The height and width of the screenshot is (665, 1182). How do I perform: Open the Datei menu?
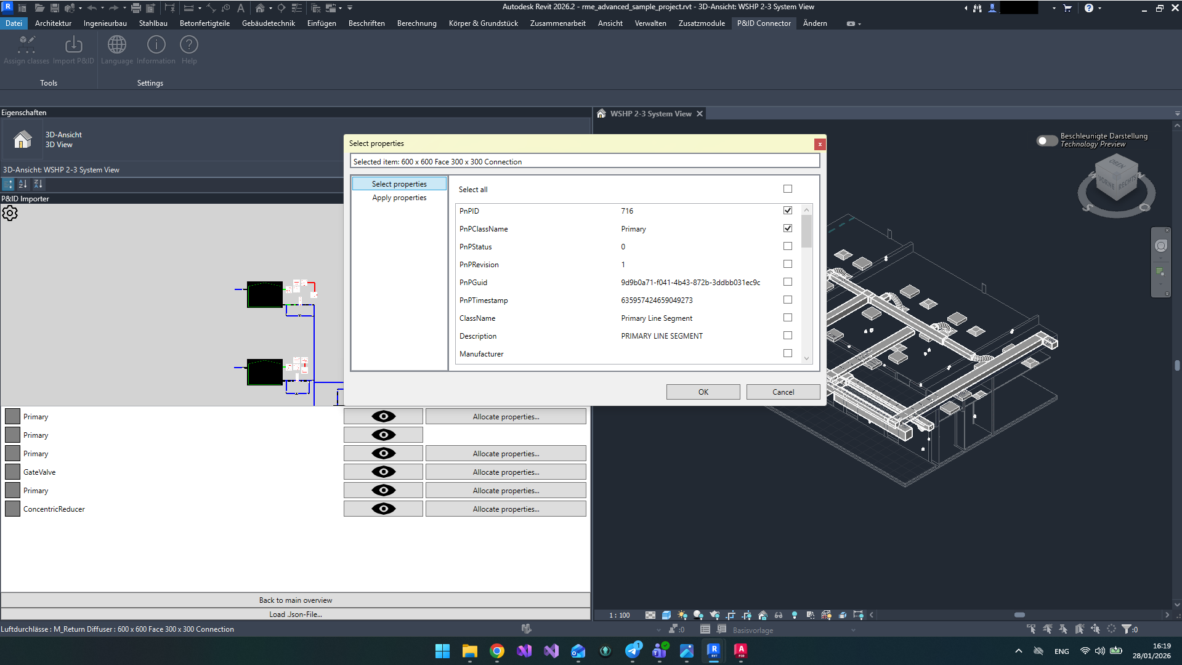click(x=14, y=23)
